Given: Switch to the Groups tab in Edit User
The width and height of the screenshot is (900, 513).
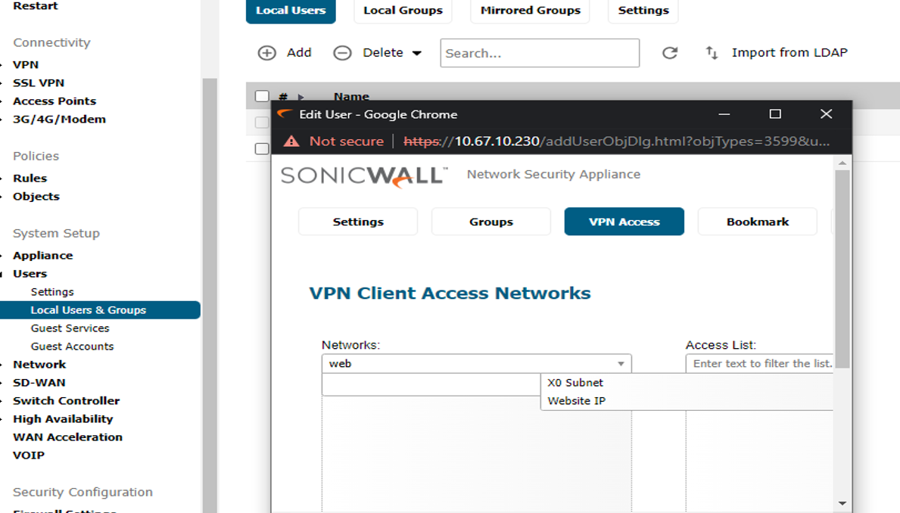Looking at the screenshot, I should [490, 222].
